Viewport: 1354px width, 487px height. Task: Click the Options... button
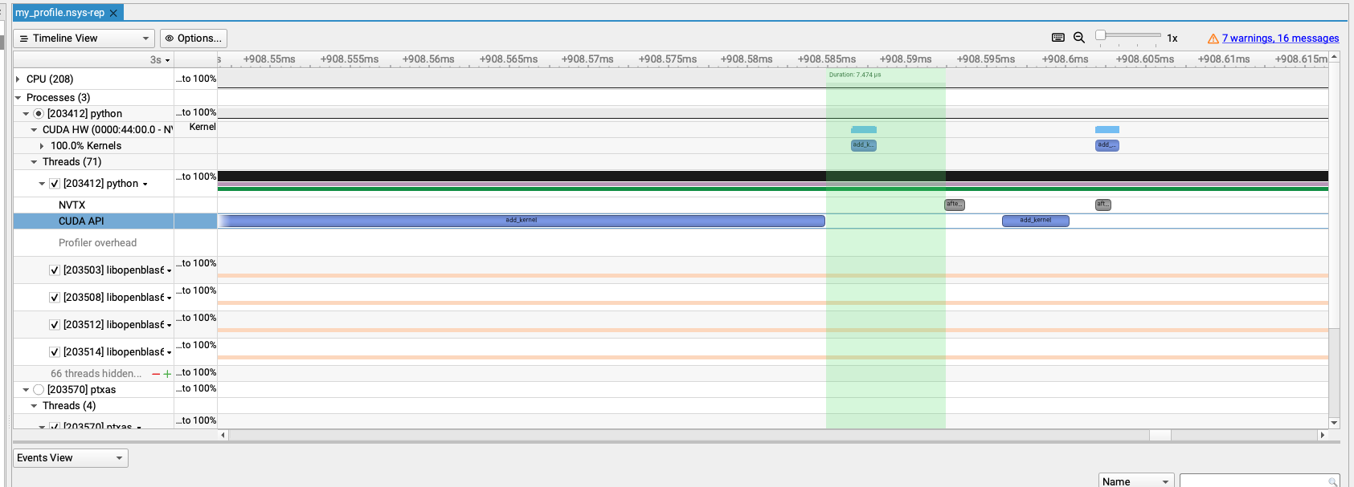pos(194,39)
